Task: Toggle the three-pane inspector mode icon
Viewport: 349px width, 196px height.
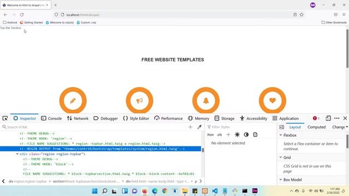Action: pyautogui.click(x=281, y=127)
